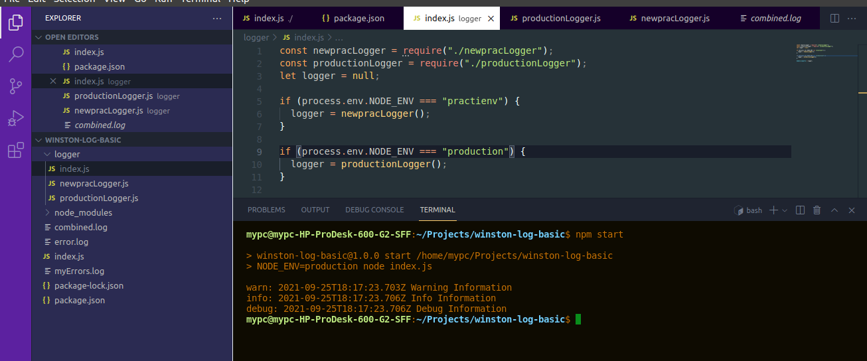Maximize the panel size with up chevron
Image resolution: width=867 pixels, height=361 pixels.
834,210
